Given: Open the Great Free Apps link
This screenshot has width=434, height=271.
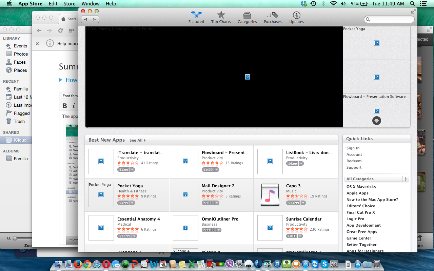Looking at the screenshot, I should coord(362,232).
